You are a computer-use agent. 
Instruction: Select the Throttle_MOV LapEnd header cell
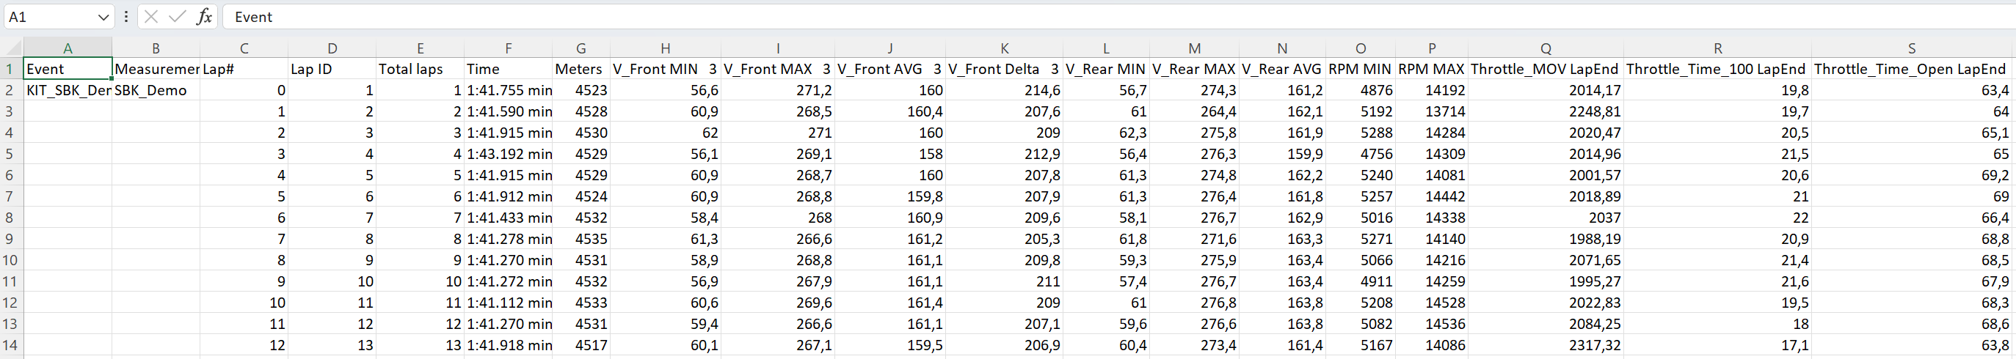click(1544, 69)
